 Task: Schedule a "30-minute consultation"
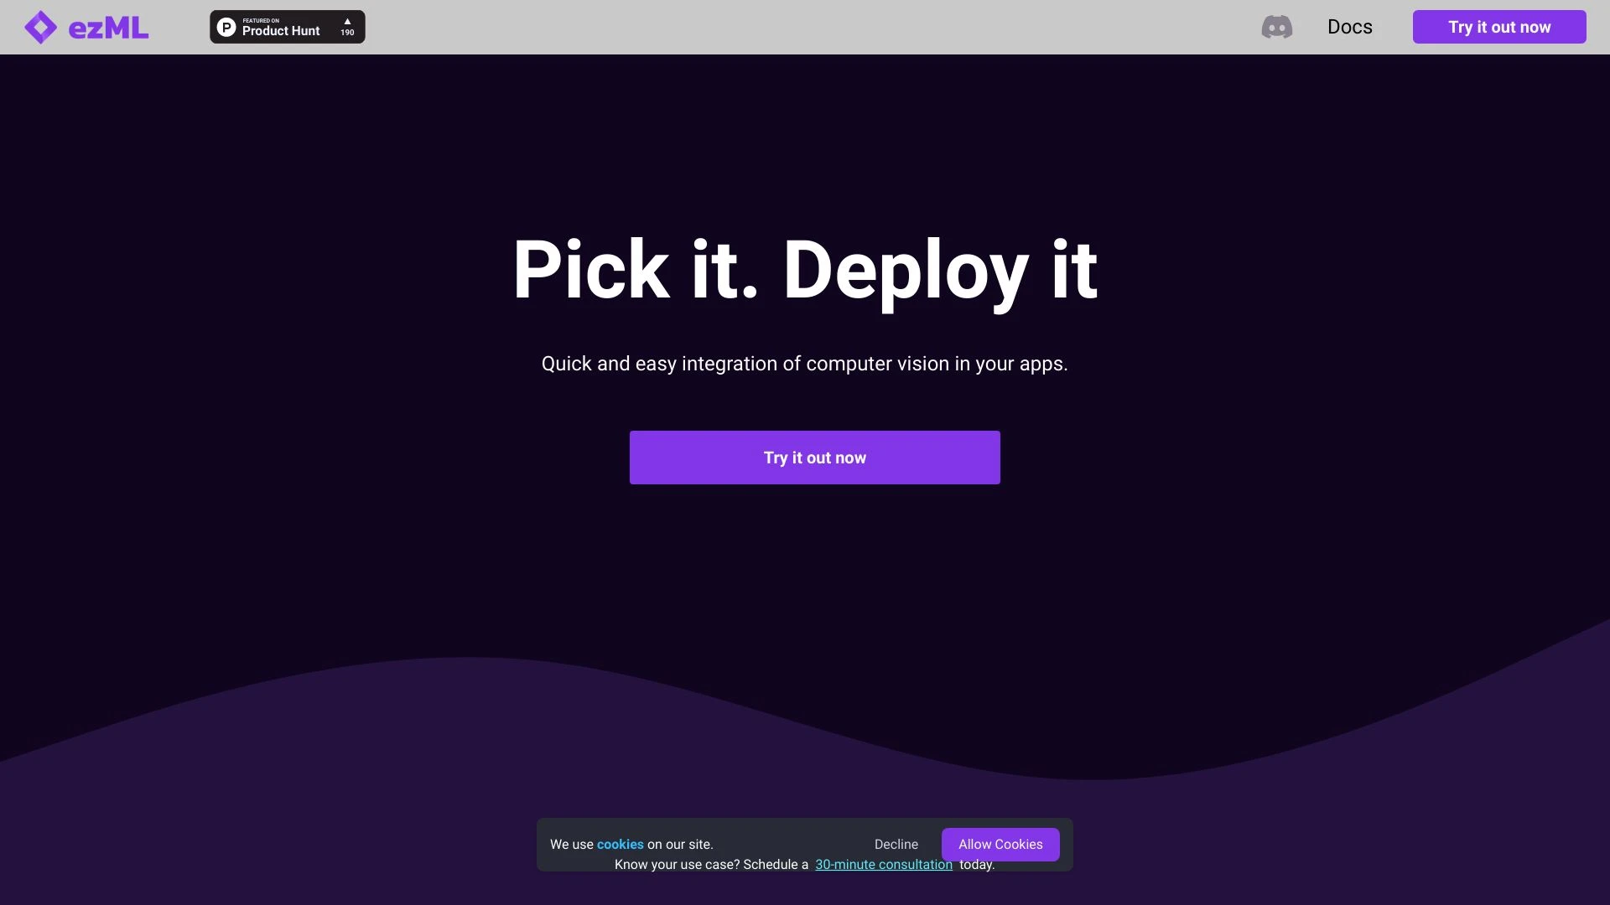pyautogui.click(x=884, y=864)
